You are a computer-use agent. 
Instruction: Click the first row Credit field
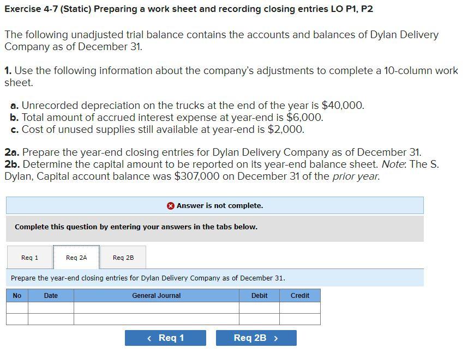pyautogui.click(x=299, y=307)
